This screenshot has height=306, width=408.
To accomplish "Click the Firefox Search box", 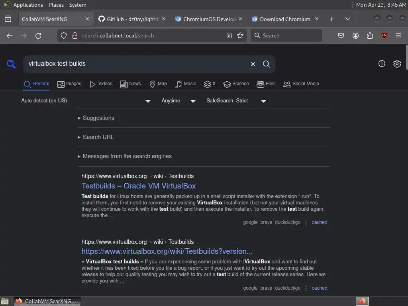I will click(x=286, y=35).
